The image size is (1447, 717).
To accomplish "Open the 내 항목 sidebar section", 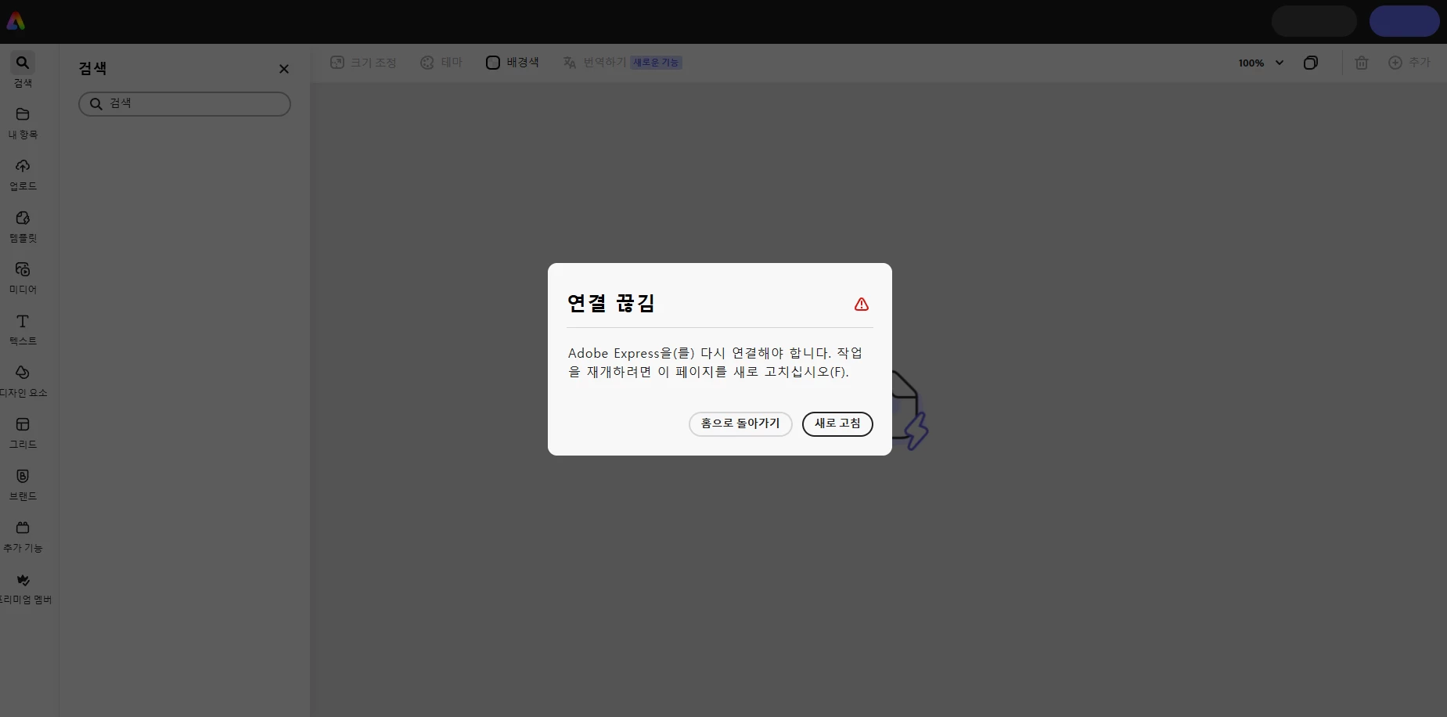I will click(23, 123).
